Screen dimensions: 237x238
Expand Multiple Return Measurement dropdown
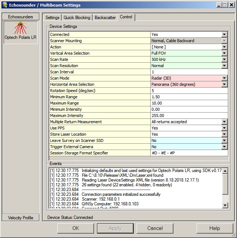224,122
